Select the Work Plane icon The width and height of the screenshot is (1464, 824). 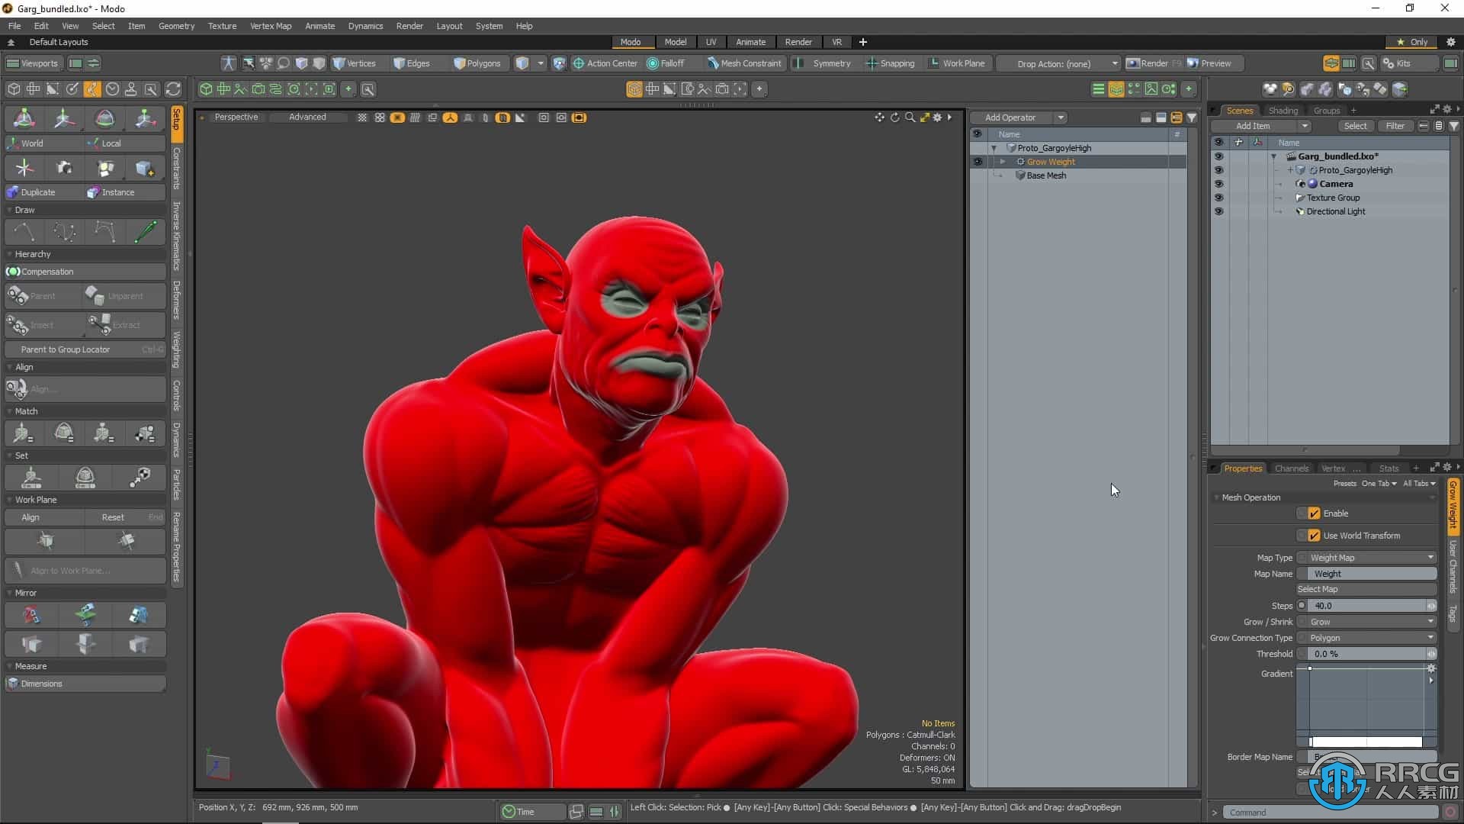coord(931,63)
